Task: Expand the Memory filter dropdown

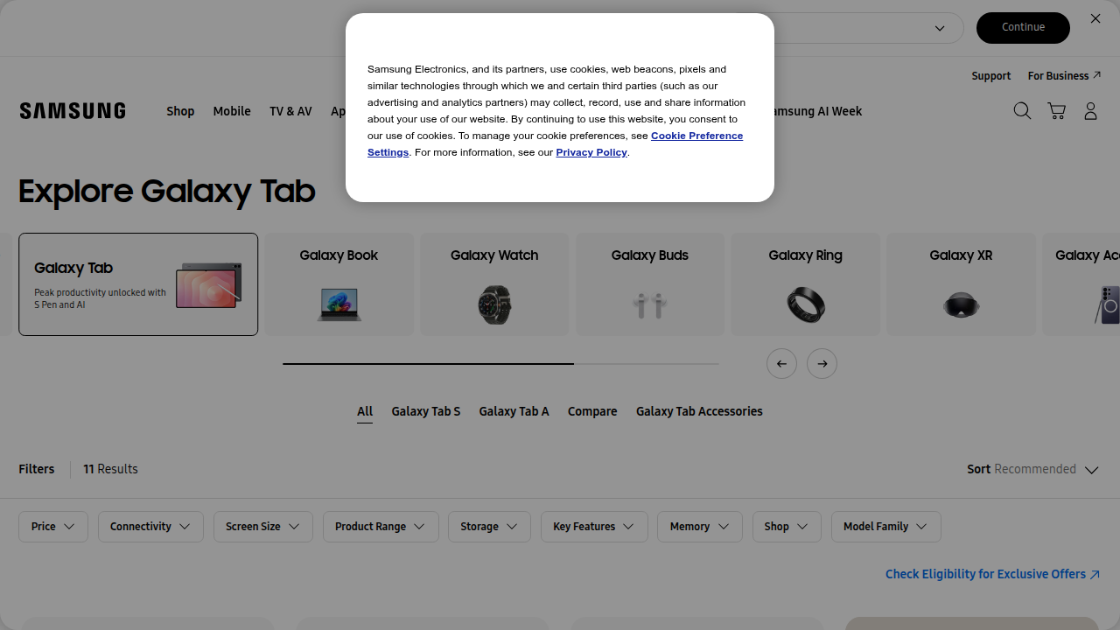Action: [700, 527]
